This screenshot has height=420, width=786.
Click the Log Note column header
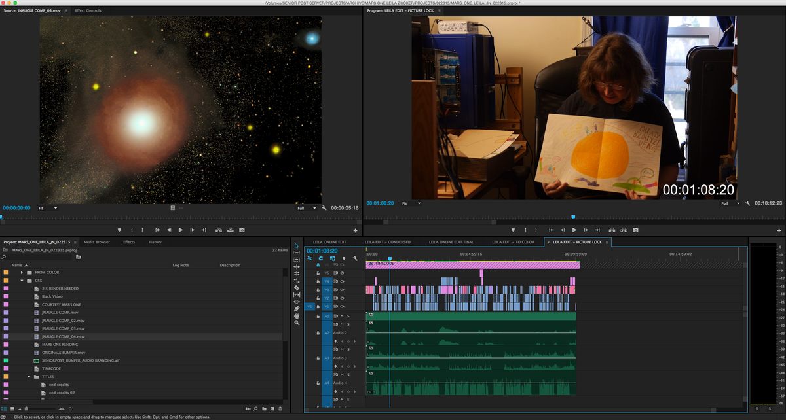coord(181,265)
